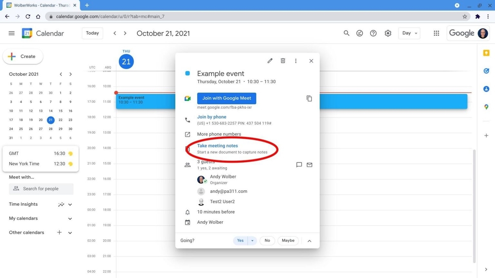
Task: Edit the Example event with the pencil icon
Action: [x=270, y=61]
